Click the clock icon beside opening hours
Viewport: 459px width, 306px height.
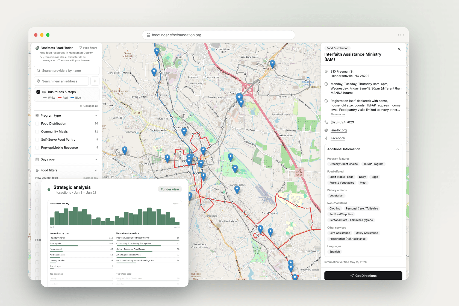click(326, 84)
